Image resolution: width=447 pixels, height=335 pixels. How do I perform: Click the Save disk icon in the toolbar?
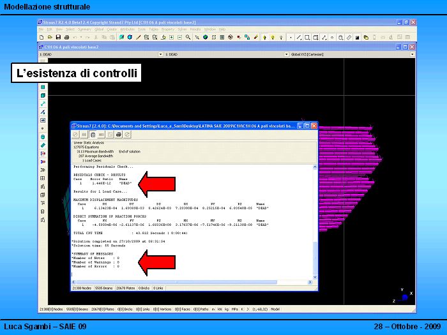point(57,37)
